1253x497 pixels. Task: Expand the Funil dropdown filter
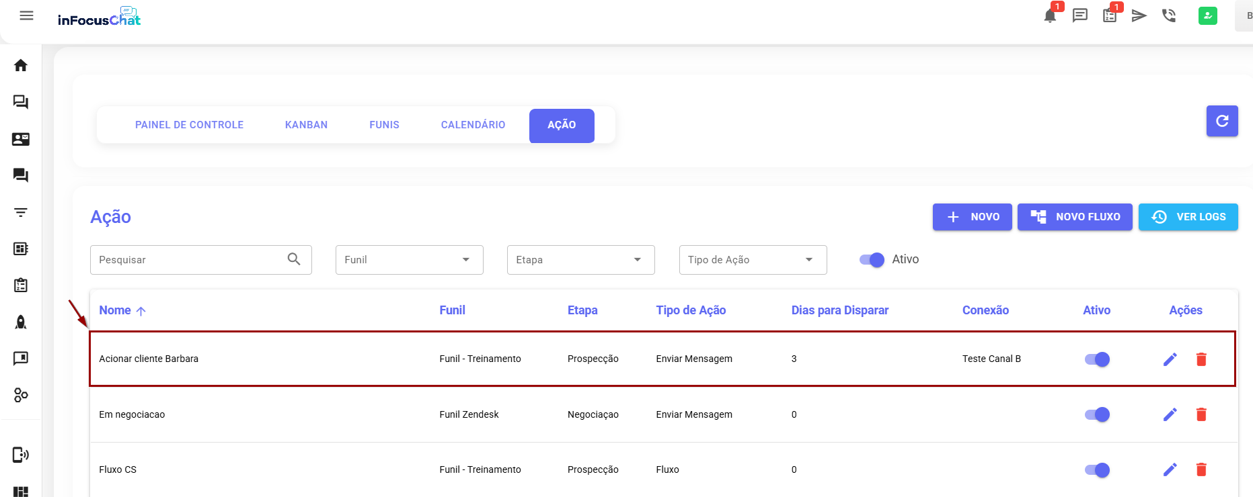pos(409,260)
